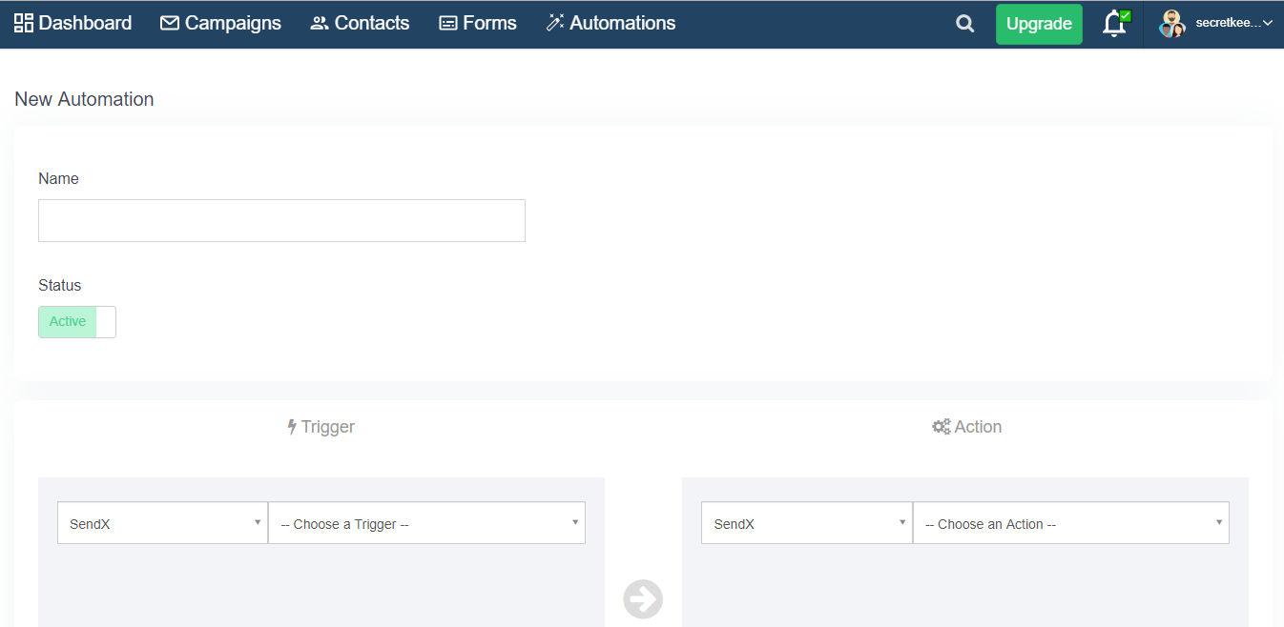Navigate to Forms
Screen dimensions: 1284x627
[x=477, y=23]
